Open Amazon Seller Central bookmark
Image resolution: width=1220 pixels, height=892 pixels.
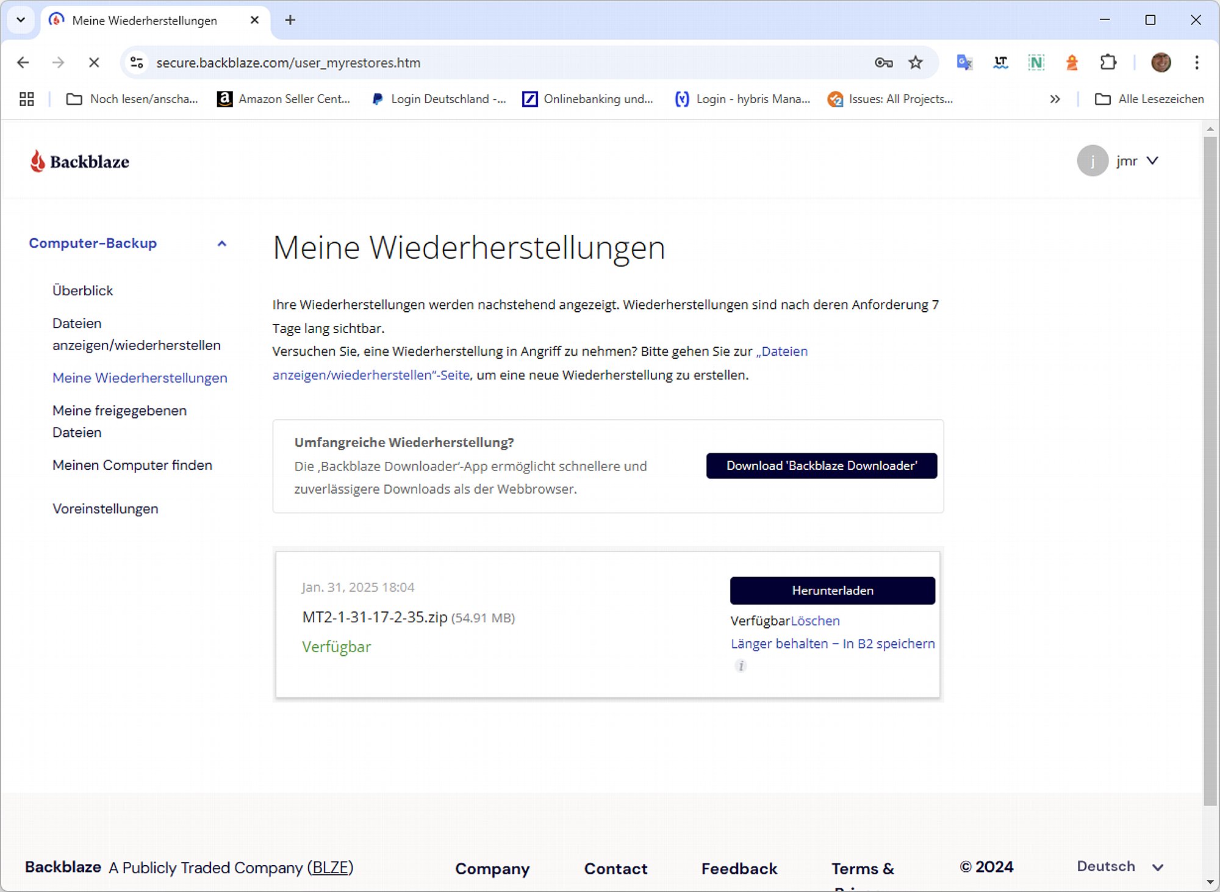(x=284, y=99)
